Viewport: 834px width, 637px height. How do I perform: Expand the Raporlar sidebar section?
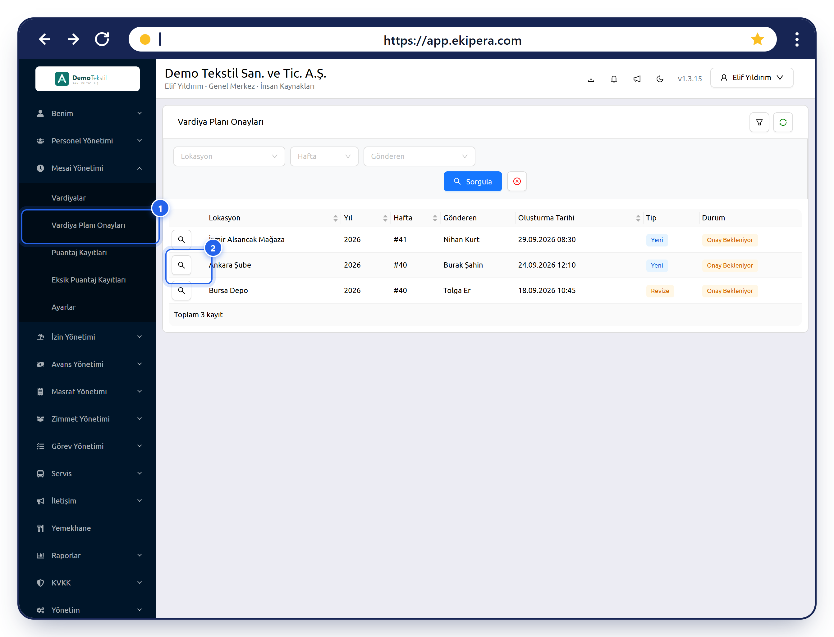click(88, 555)
